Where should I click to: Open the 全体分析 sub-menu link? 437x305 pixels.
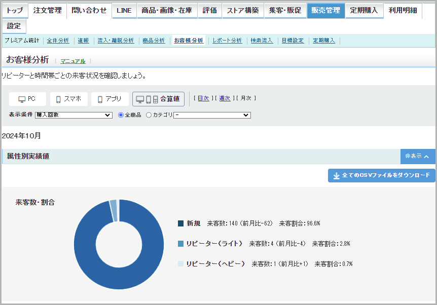(x=58, y=41)
